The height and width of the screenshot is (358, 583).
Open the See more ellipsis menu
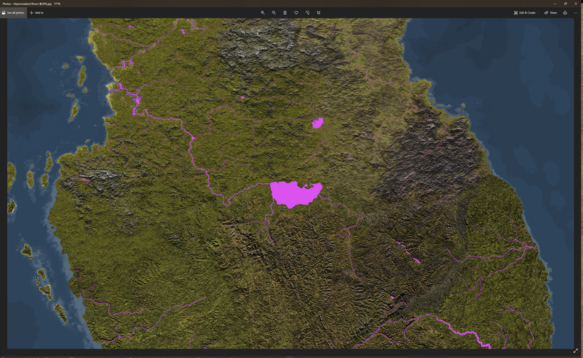(576, 13)
